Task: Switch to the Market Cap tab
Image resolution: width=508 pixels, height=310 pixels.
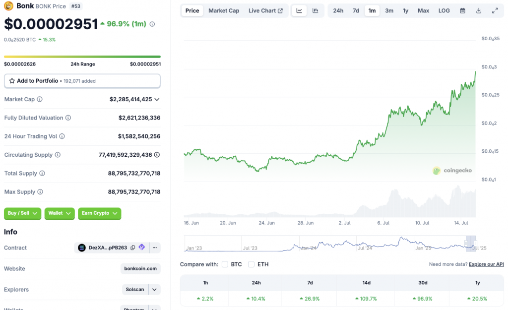Action: click(x=224, y=10)
